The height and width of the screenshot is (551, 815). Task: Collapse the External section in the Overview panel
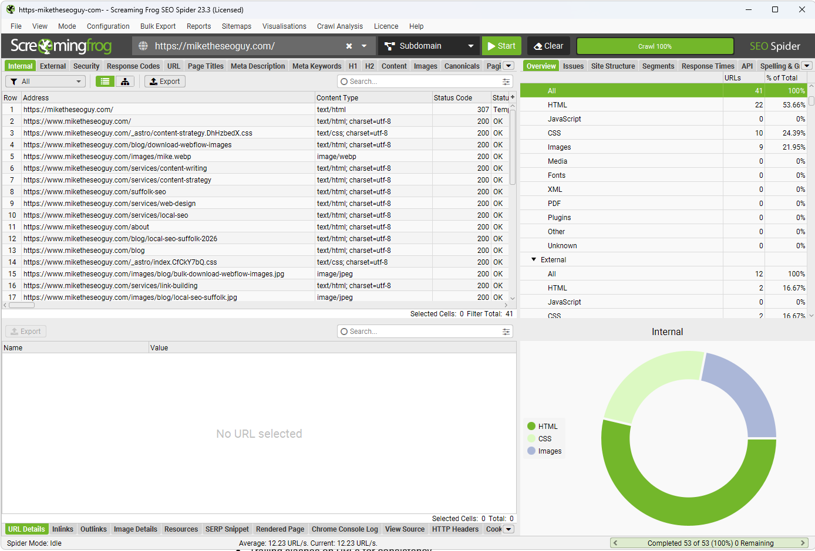pos(533,259)
